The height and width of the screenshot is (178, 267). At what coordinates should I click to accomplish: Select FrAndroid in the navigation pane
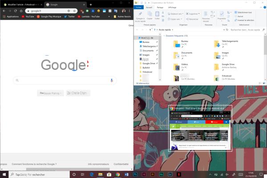[147, 72]
